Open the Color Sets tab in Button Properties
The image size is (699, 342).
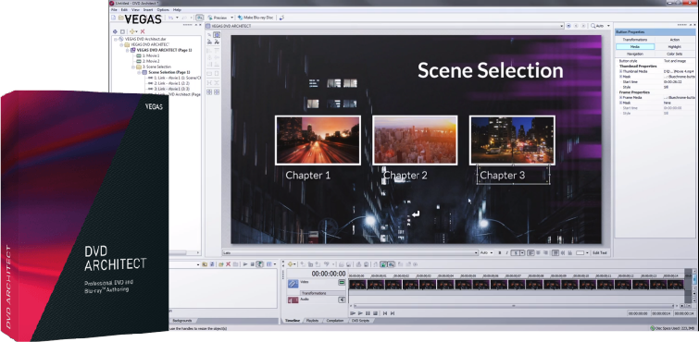coord(675,54)
